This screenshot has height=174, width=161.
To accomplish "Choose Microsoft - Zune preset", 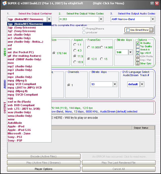I will click(29, 133).
